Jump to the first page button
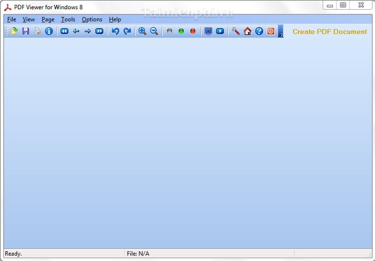375x261 pixels. 65,31
